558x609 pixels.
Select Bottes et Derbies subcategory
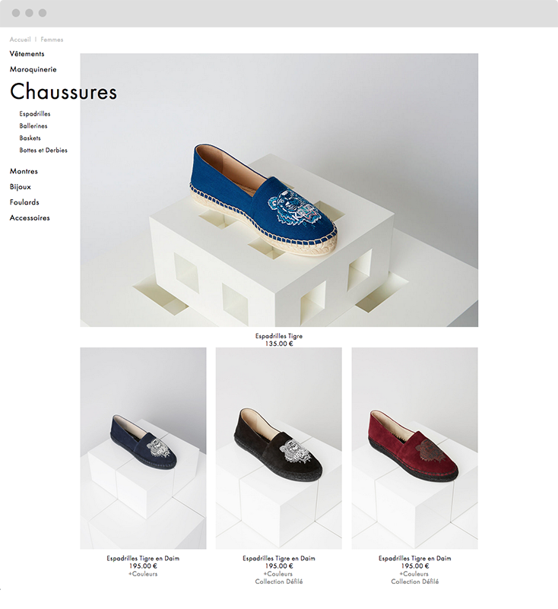pyautogui.click(x=43, y=150)
